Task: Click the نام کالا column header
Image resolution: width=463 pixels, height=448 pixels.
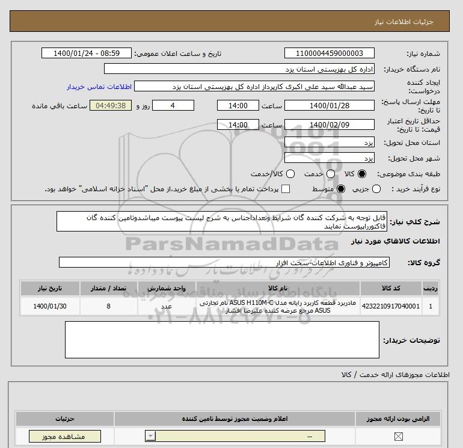Action: (278, 288)
